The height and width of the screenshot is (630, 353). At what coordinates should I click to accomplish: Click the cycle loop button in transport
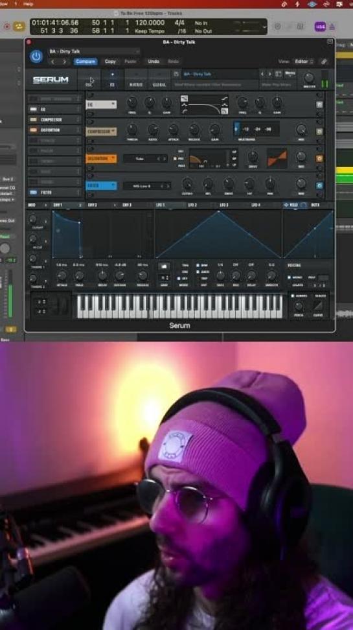click(19, 27)
